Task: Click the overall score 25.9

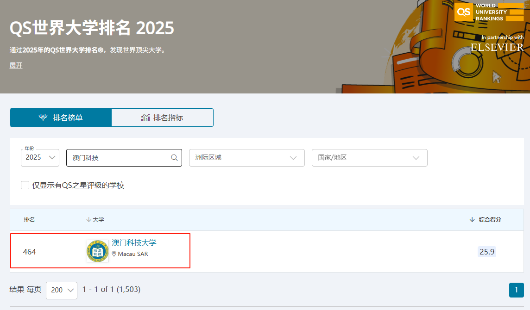Action: point(487,252)
